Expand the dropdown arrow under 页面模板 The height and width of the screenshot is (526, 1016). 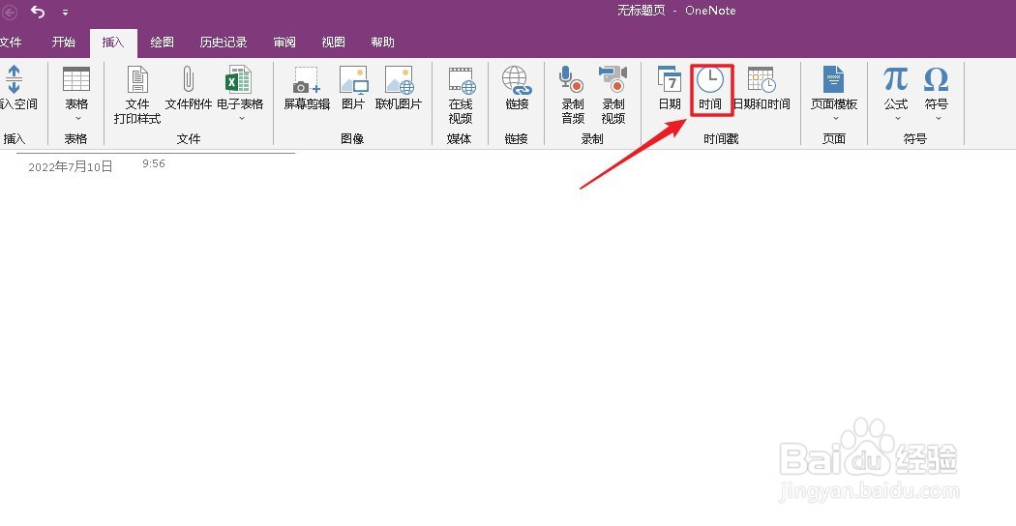tap(836, 119)
